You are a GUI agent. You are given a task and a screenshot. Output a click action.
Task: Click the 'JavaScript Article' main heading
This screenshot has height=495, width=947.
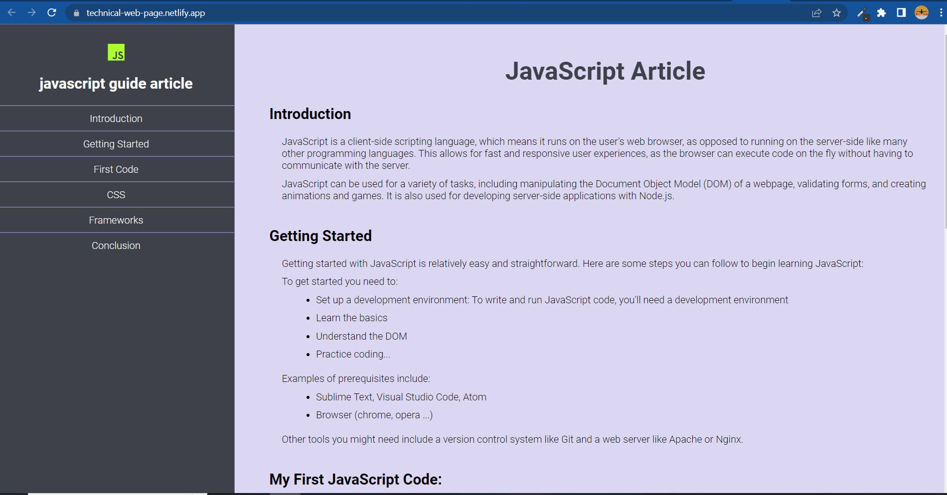605,71
